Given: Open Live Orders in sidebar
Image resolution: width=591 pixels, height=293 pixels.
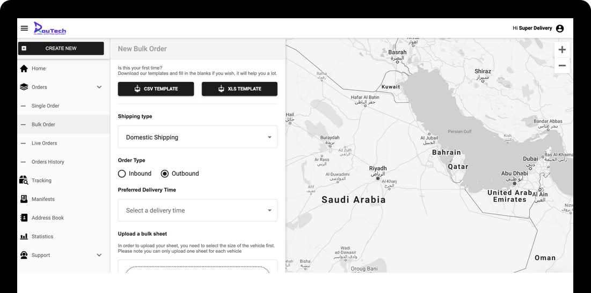Looking at the screenshot, I should pos(44,144).
